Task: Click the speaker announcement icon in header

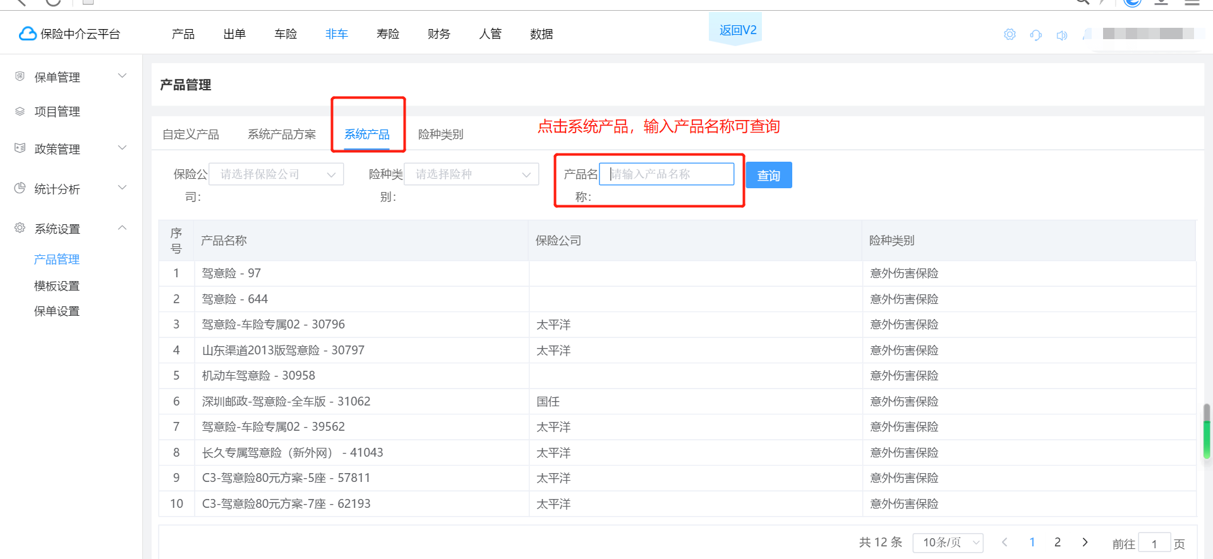Action: (1062, 35)
